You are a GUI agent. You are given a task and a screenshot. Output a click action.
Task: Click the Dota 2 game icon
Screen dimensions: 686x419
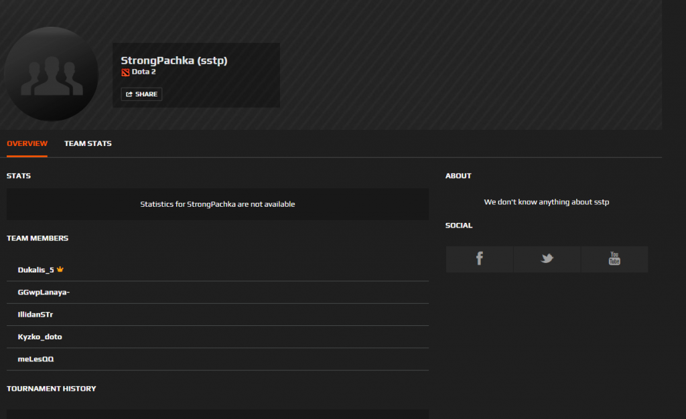(x=125, y=72)
